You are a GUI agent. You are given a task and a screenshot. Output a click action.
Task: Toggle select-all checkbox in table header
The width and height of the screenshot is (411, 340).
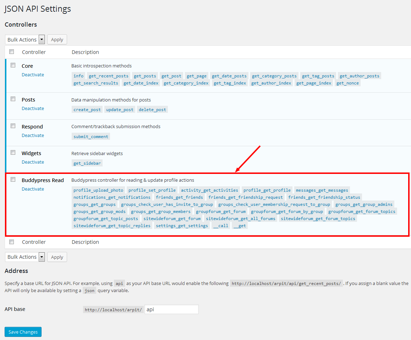pyautogui.click(x=11, y=52)
